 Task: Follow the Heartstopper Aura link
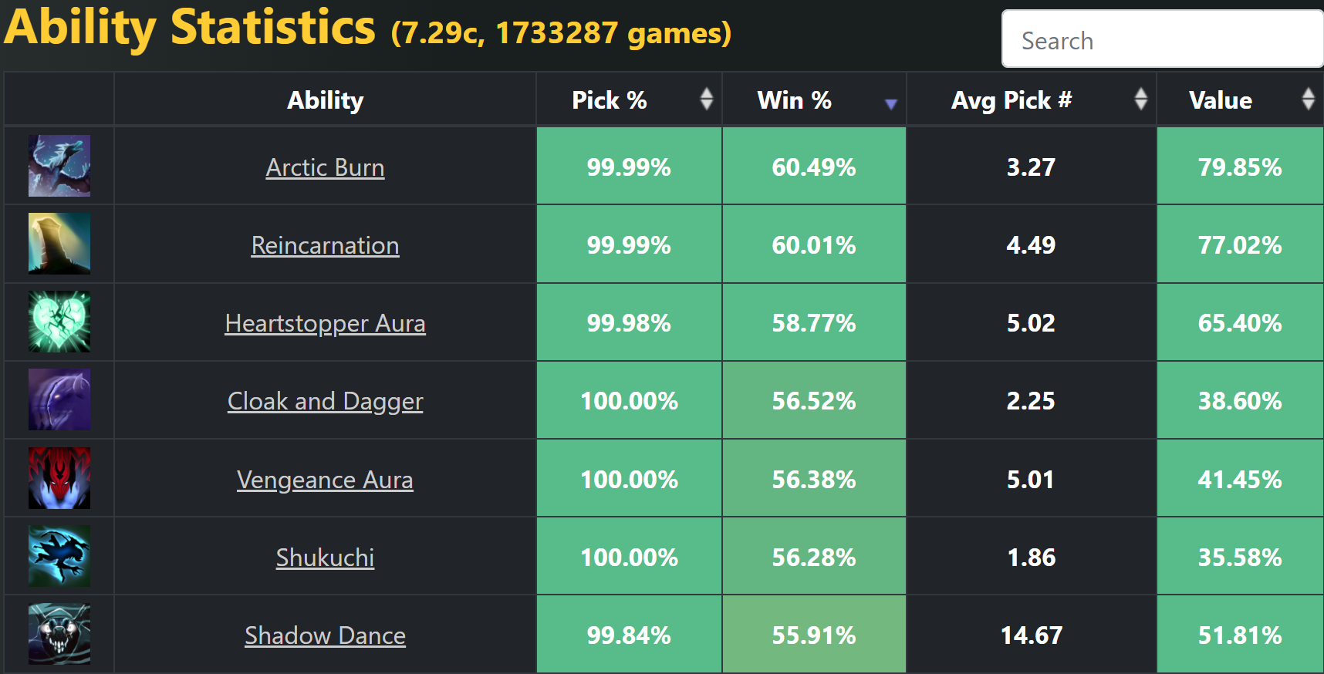click(325, 323)
